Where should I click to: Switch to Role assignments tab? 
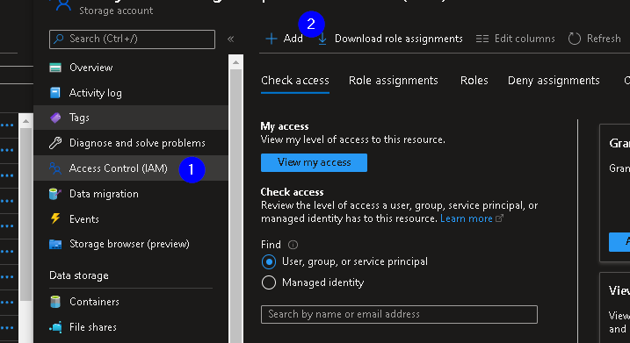click(x=394, y=81)
